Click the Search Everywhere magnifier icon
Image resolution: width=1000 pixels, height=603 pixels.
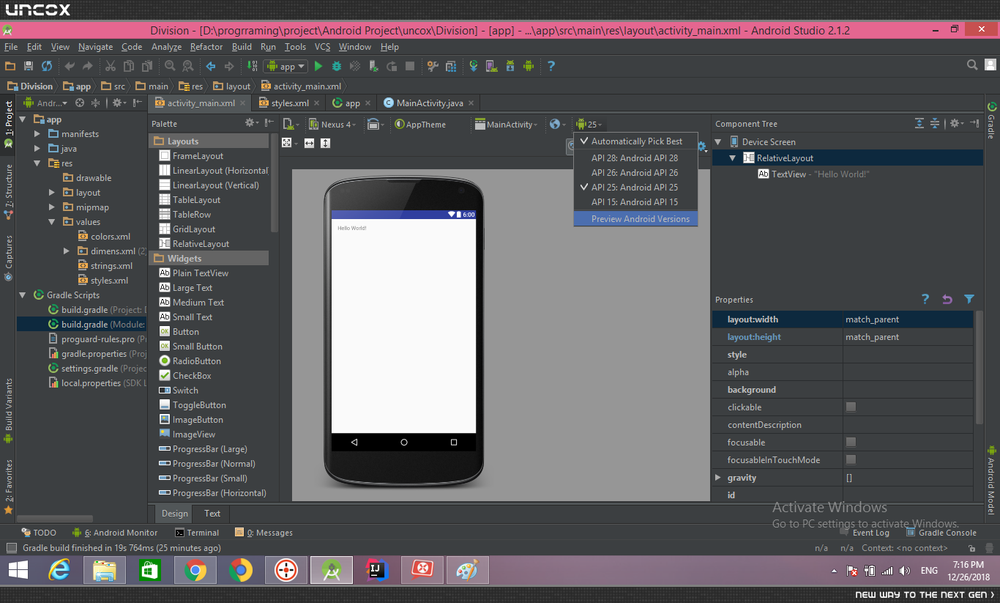[972, 65]
